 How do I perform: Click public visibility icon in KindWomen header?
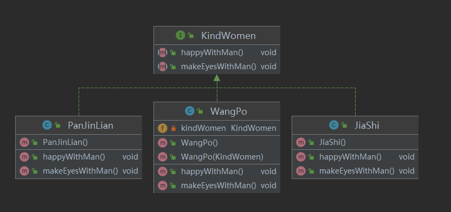coord(191,36)
